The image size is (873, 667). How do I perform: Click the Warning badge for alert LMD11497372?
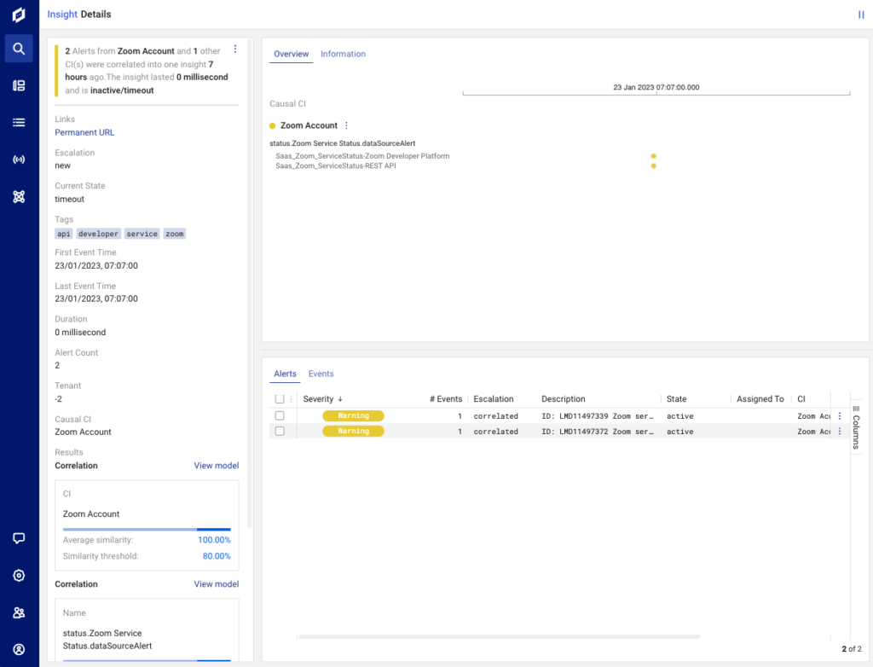[x=353, y=432]
